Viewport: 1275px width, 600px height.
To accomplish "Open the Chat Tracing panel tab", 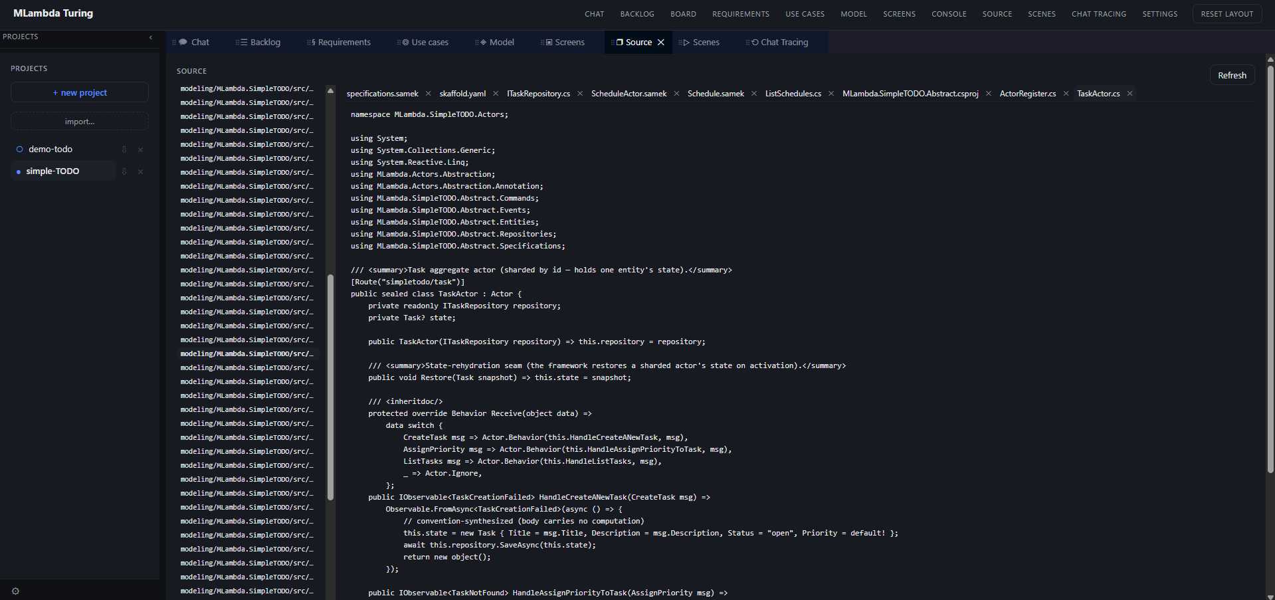I will pyautogui.click(x=779, y=43).
